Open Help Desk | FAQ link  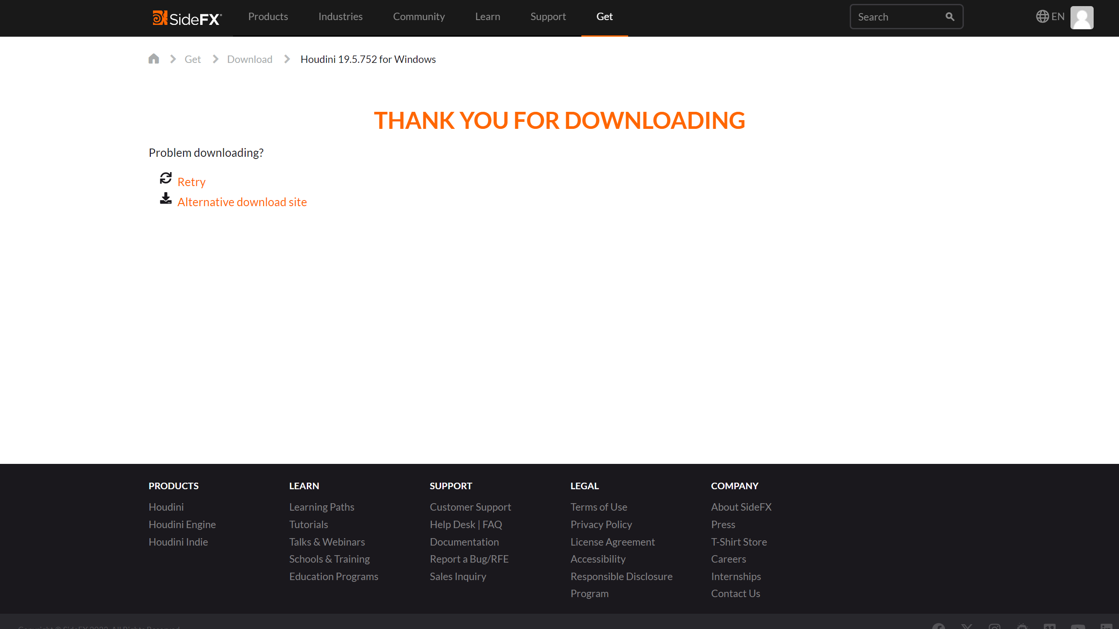(466, 524)
